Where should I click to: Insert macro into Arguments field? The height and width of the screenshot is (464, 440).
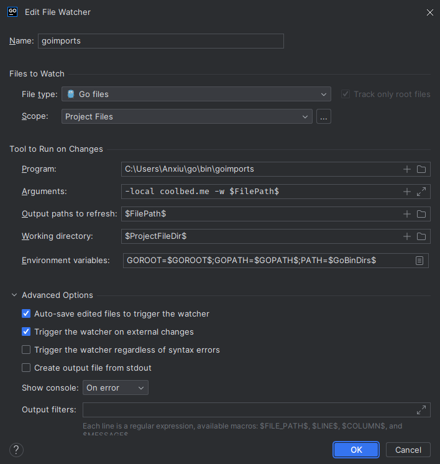407,192
